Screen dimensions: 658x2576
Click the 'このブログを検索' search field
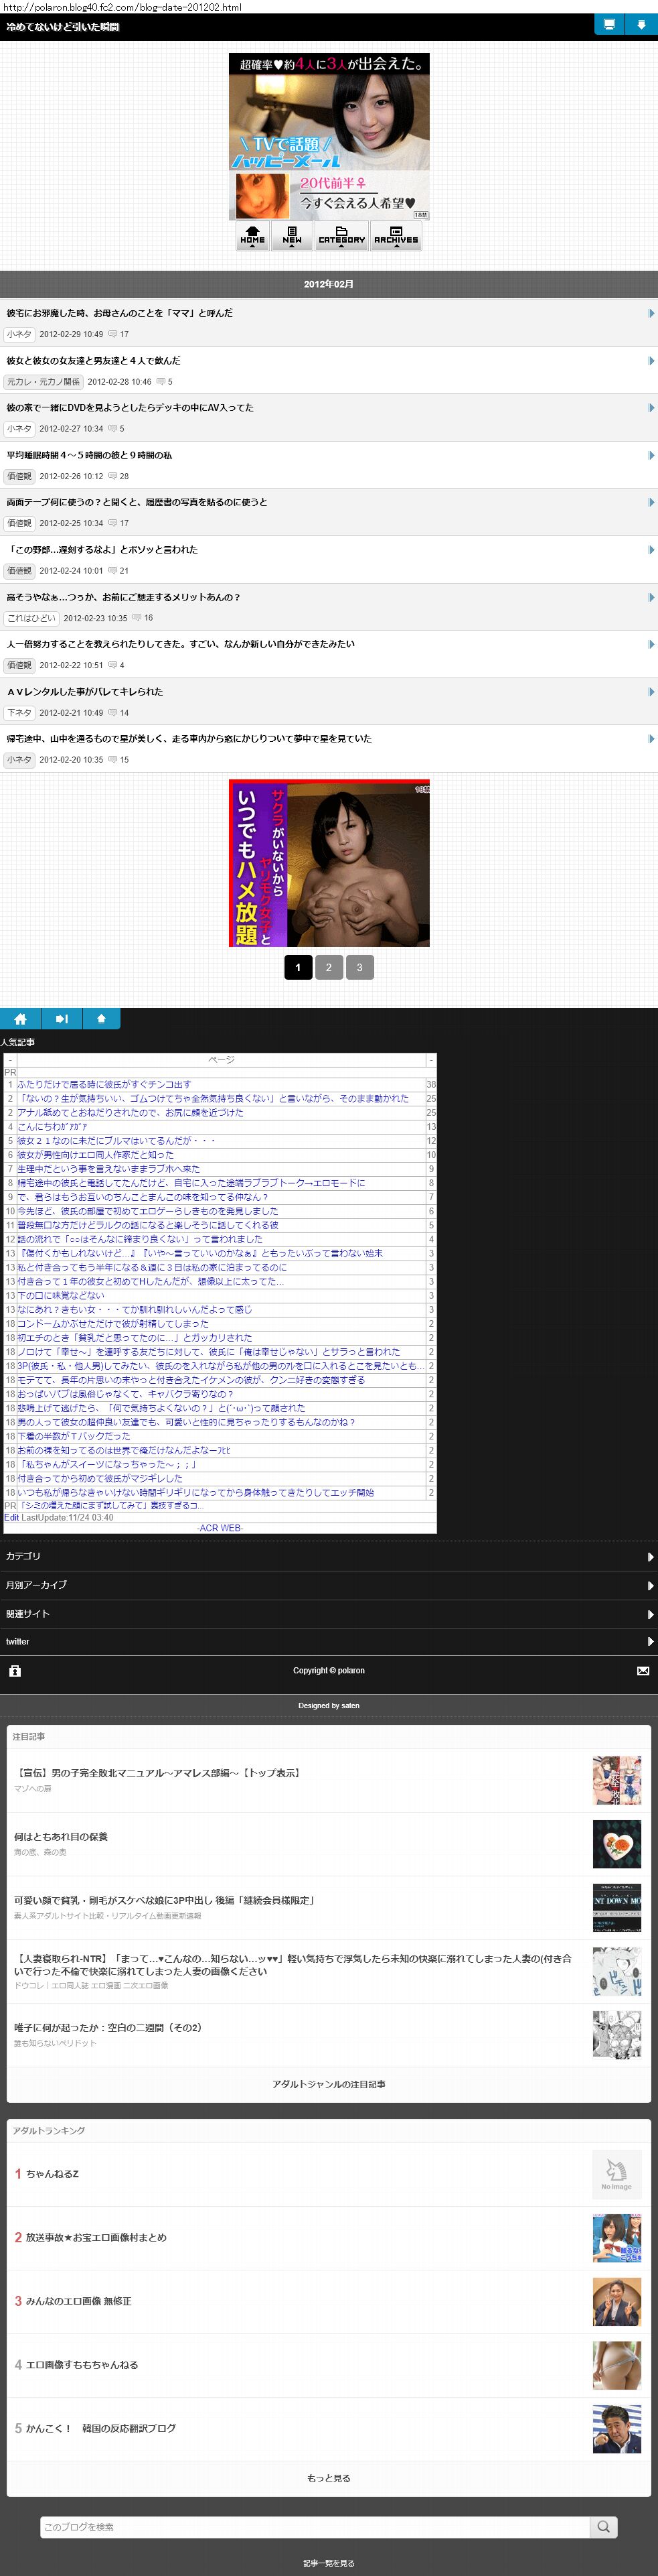pos(315,2526)
